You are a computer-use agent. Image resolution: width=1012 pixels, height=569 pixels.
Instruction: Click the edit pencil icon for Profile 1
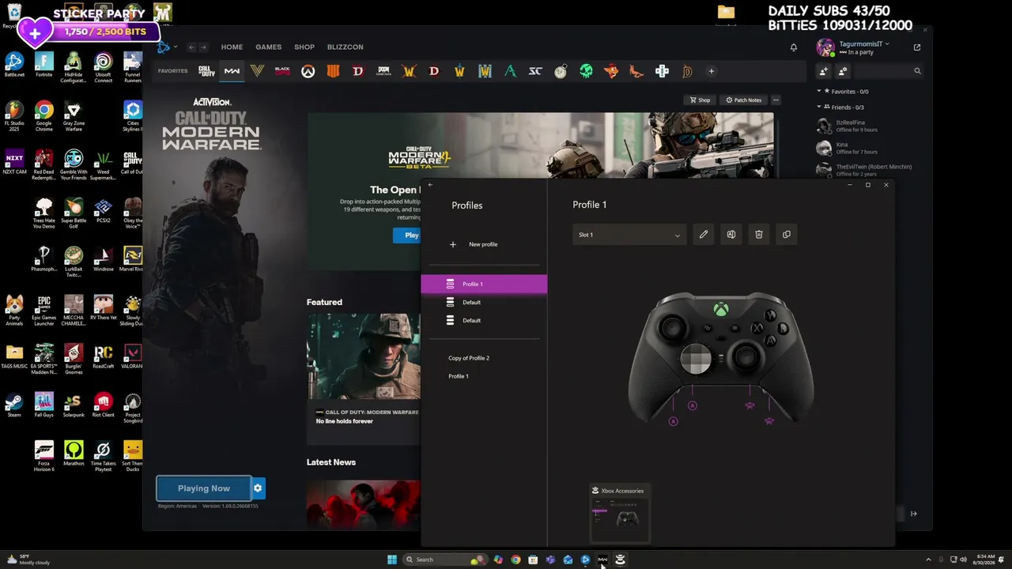703,235
